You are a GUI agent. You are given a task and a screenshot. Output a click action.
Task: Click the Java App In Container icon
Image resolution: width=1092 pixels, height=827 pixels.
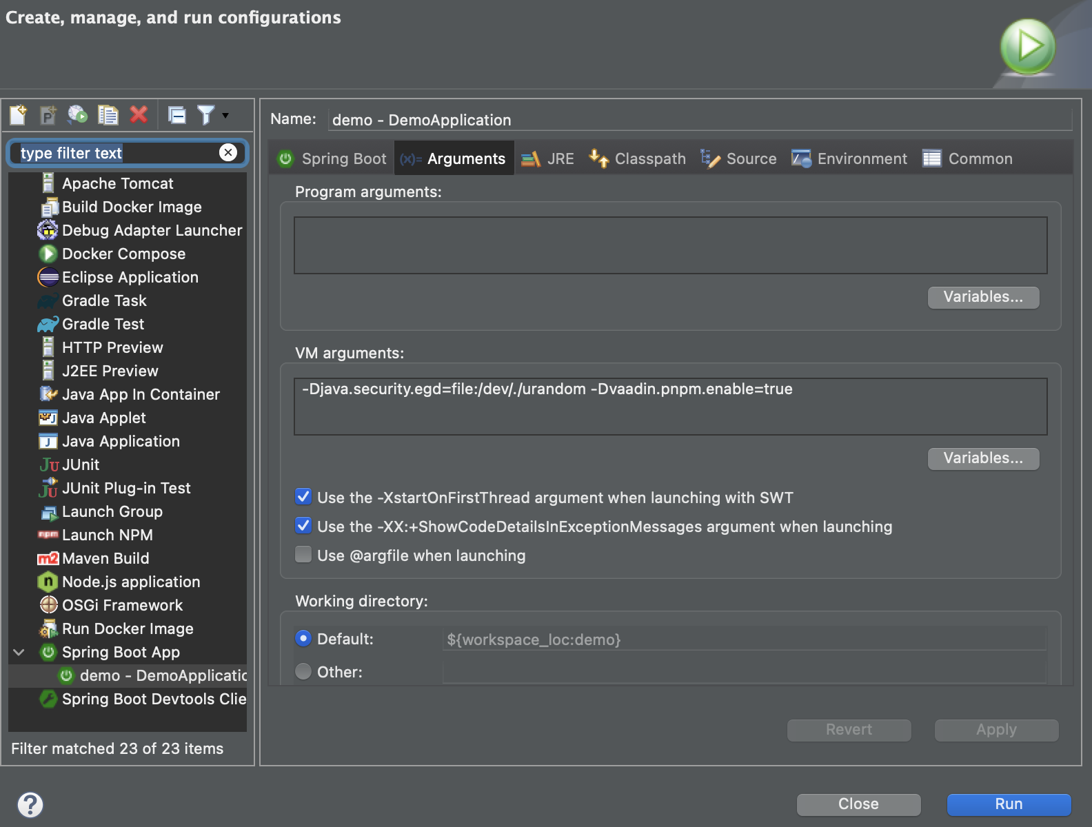pyautogui.click(x=48, y=394)
